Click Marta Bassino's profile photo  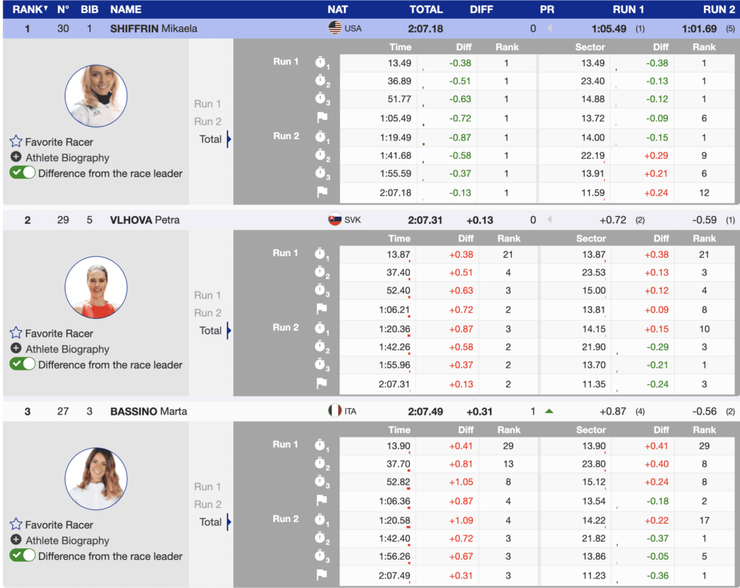pyautogui.click(x=95, y=479)
